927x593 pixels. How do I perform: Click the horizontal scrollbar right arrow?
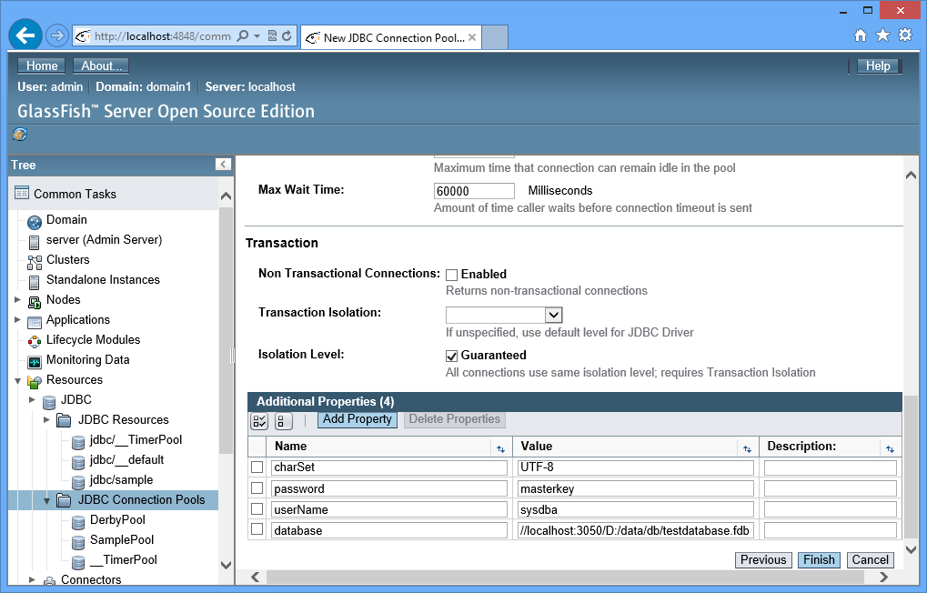884,577
